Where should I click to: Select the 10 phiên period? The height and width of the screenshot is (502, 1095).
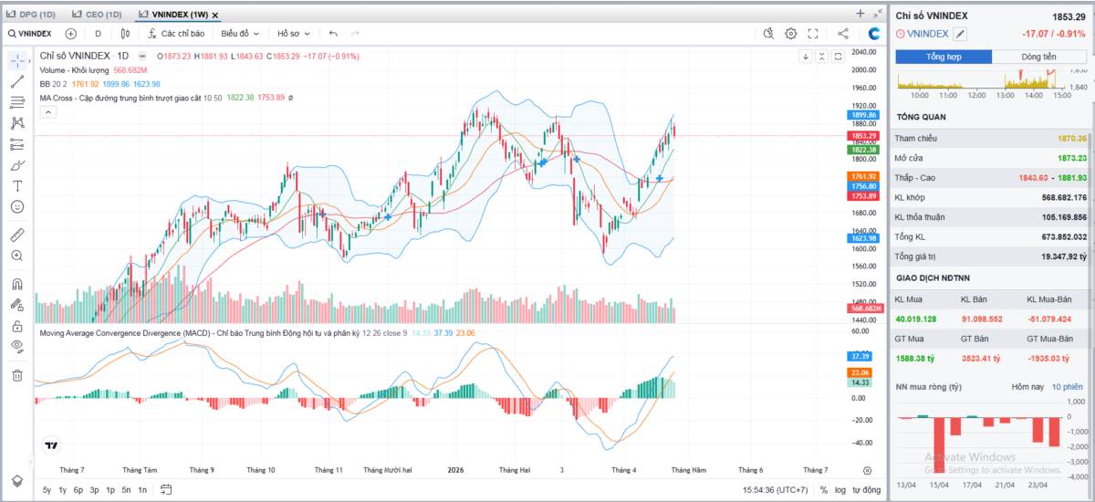point(1067,387)
